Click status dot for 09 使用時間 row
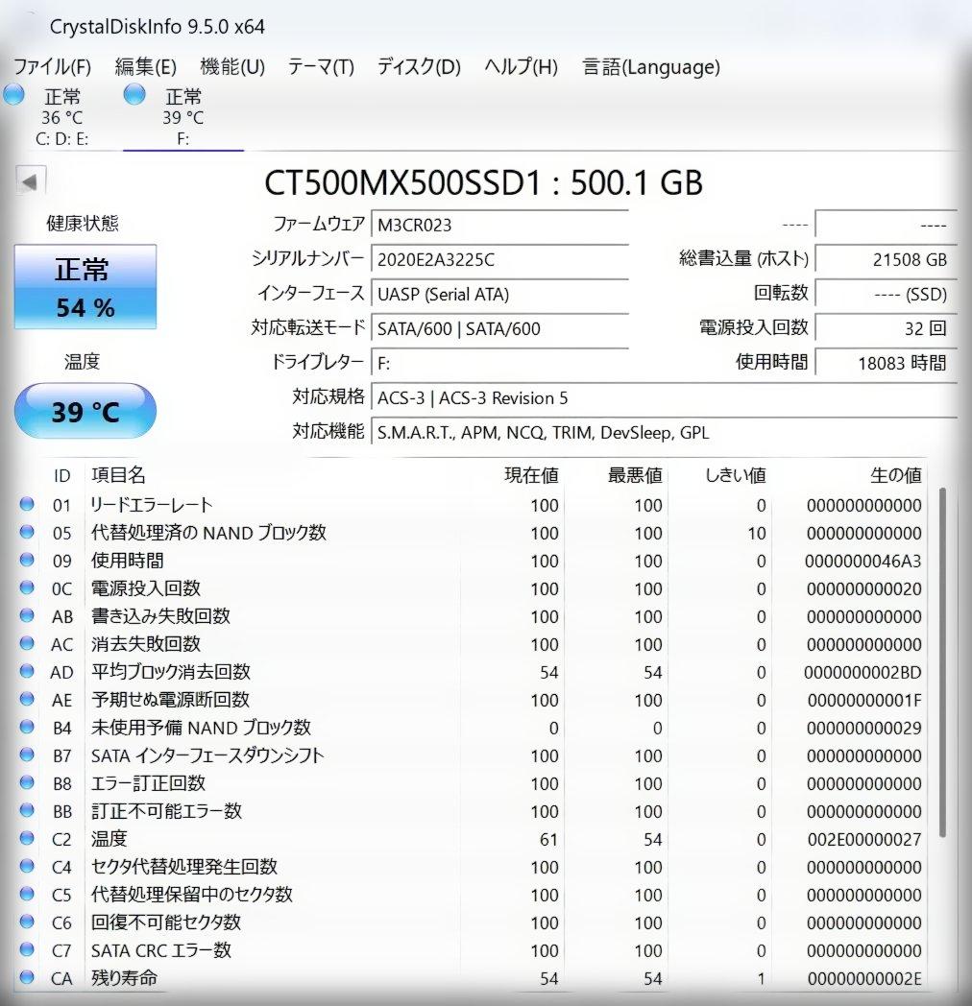972x1006 pixels. (x=27, y=560)
